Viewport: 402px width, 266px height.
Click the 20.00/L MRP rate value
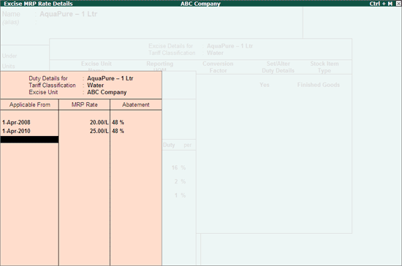pyautogui.click(x=99, y=123)
